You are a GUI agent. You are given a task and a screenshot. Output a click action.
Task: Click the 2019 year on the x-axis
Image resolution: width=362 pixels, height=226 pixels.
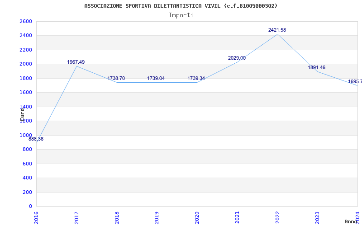pos(157,217)
